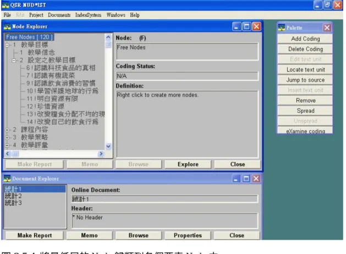
Task: Select node 9 認識飲食消費的習慣
Action: (61, 83)
